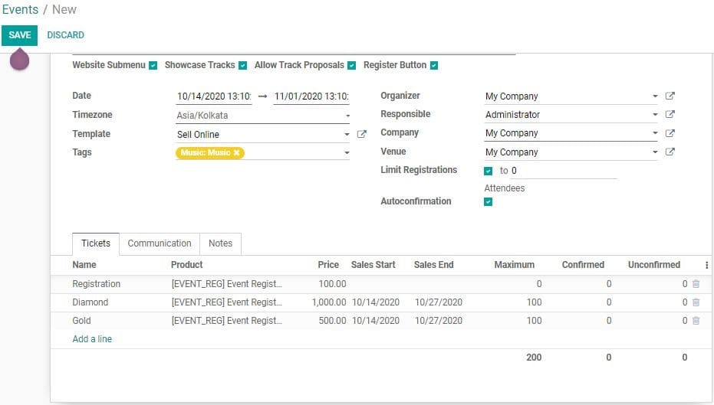
Task: Open external link for Venue field
Action: pyautogui.click(x=670, y=152)
